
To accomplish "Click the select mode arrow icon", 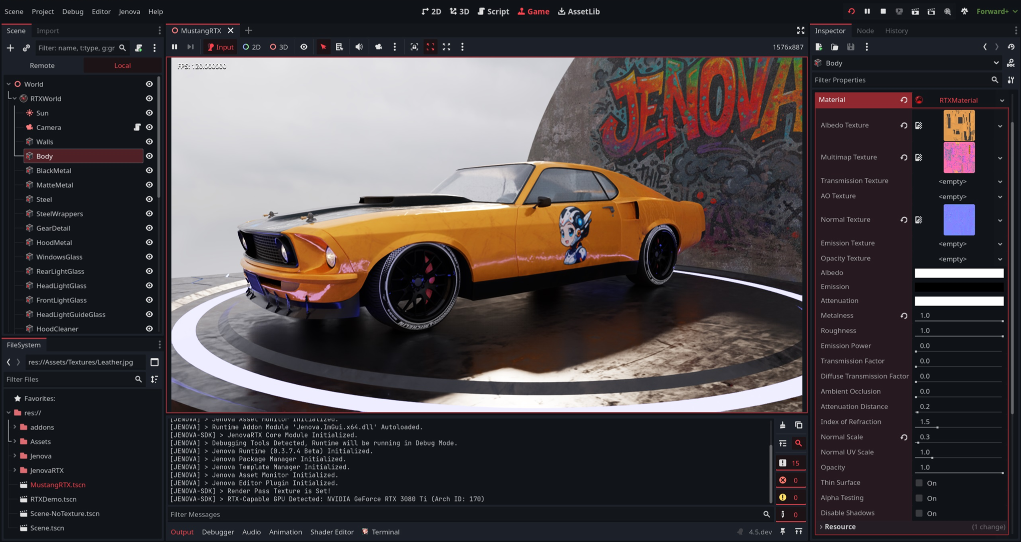I will (323, 47).
